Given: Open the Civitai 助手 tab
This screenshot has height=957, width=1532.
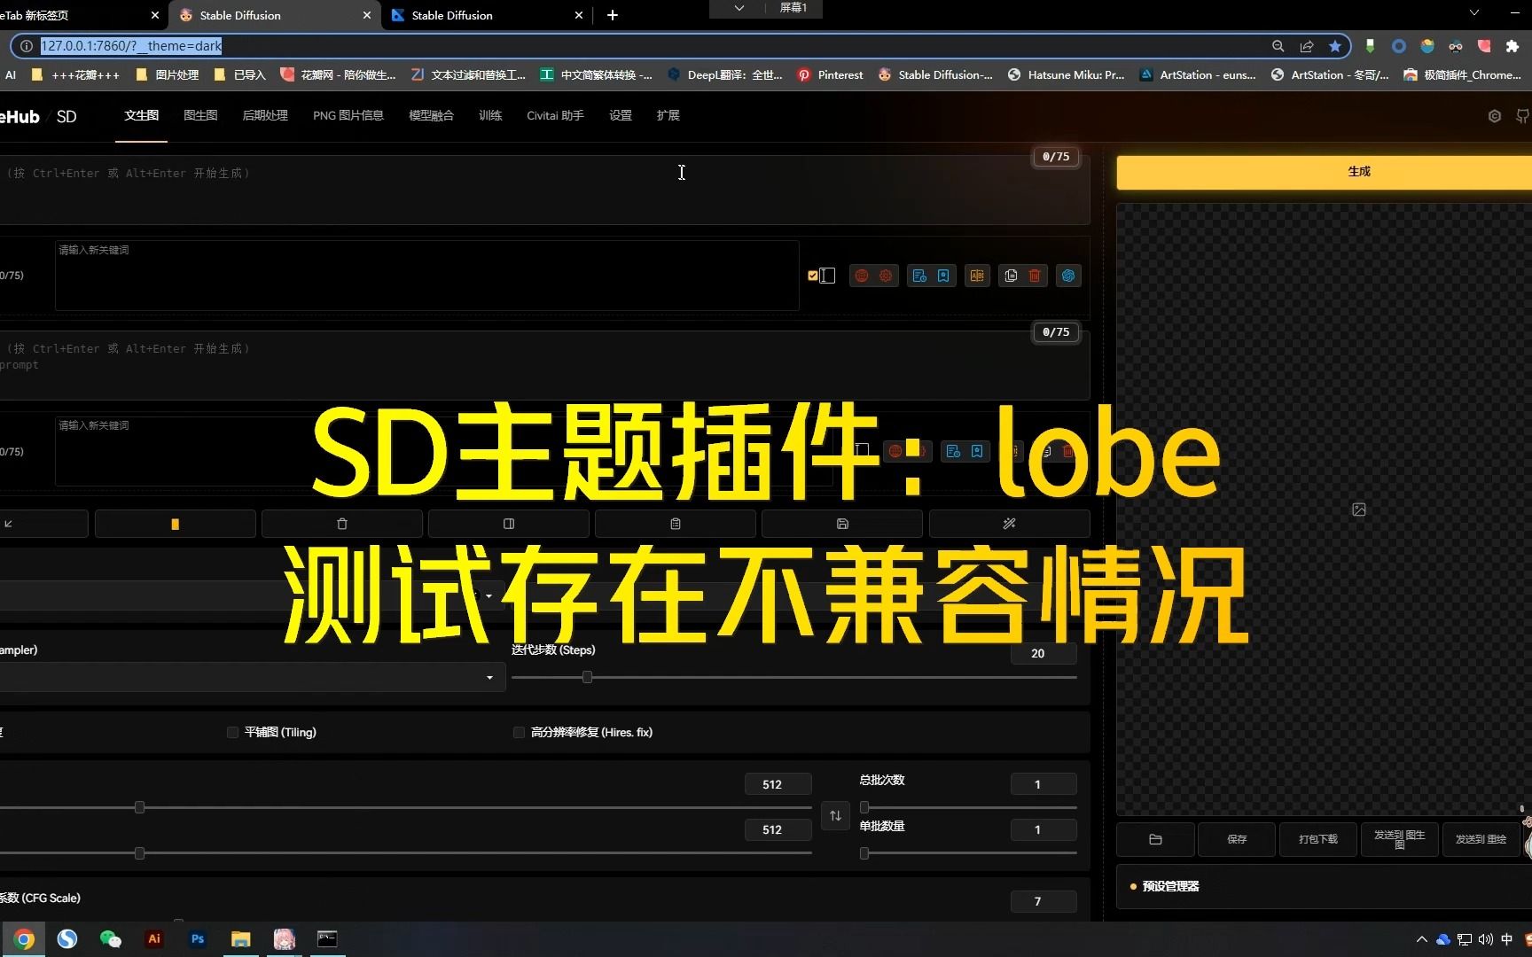Looking at the screenshot, I should pyautogui.click(x=555, y=115).
